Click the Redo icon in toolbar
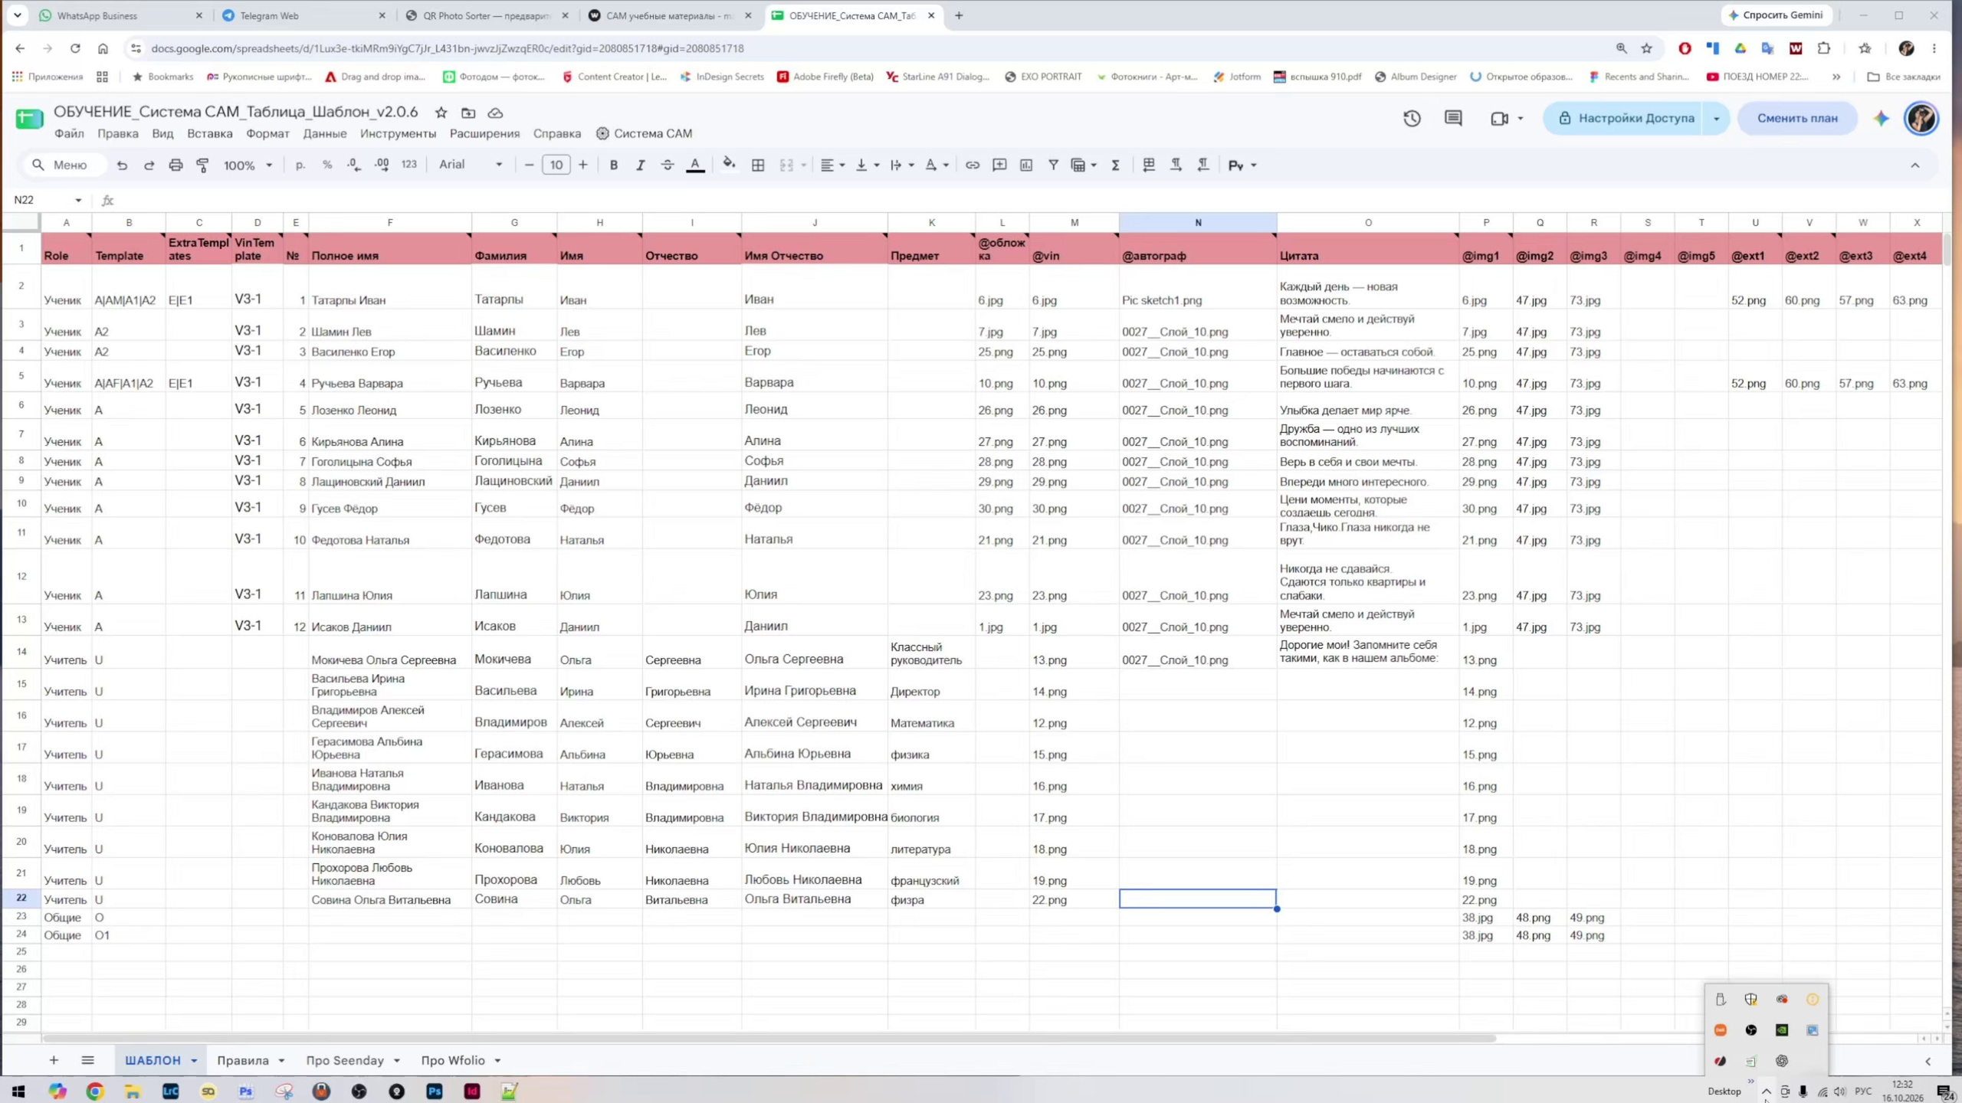This screenshot has width=1962, height=1103. coord(149,165)
